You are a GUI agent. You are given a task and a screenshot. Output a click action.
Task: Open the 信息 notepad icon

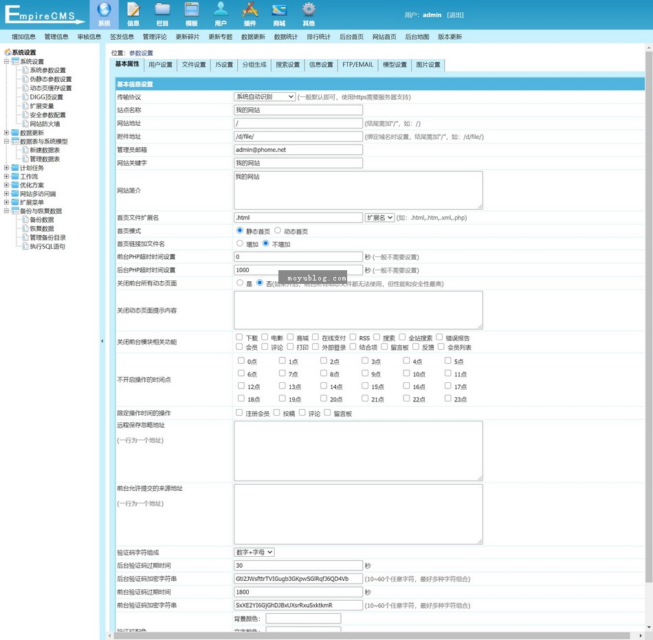(133, 10)
